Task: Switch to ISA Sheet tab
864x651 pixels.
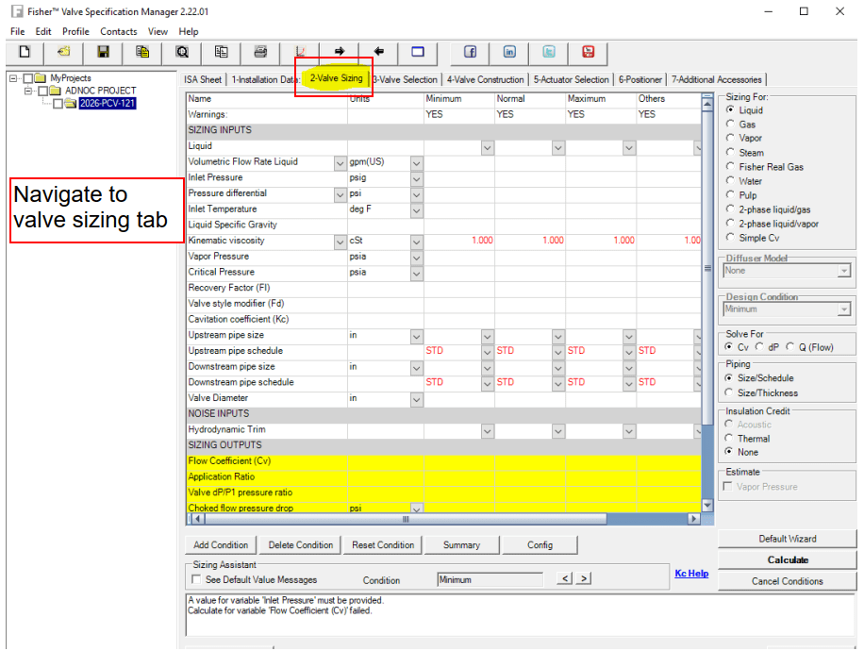Action: (203, 79)
